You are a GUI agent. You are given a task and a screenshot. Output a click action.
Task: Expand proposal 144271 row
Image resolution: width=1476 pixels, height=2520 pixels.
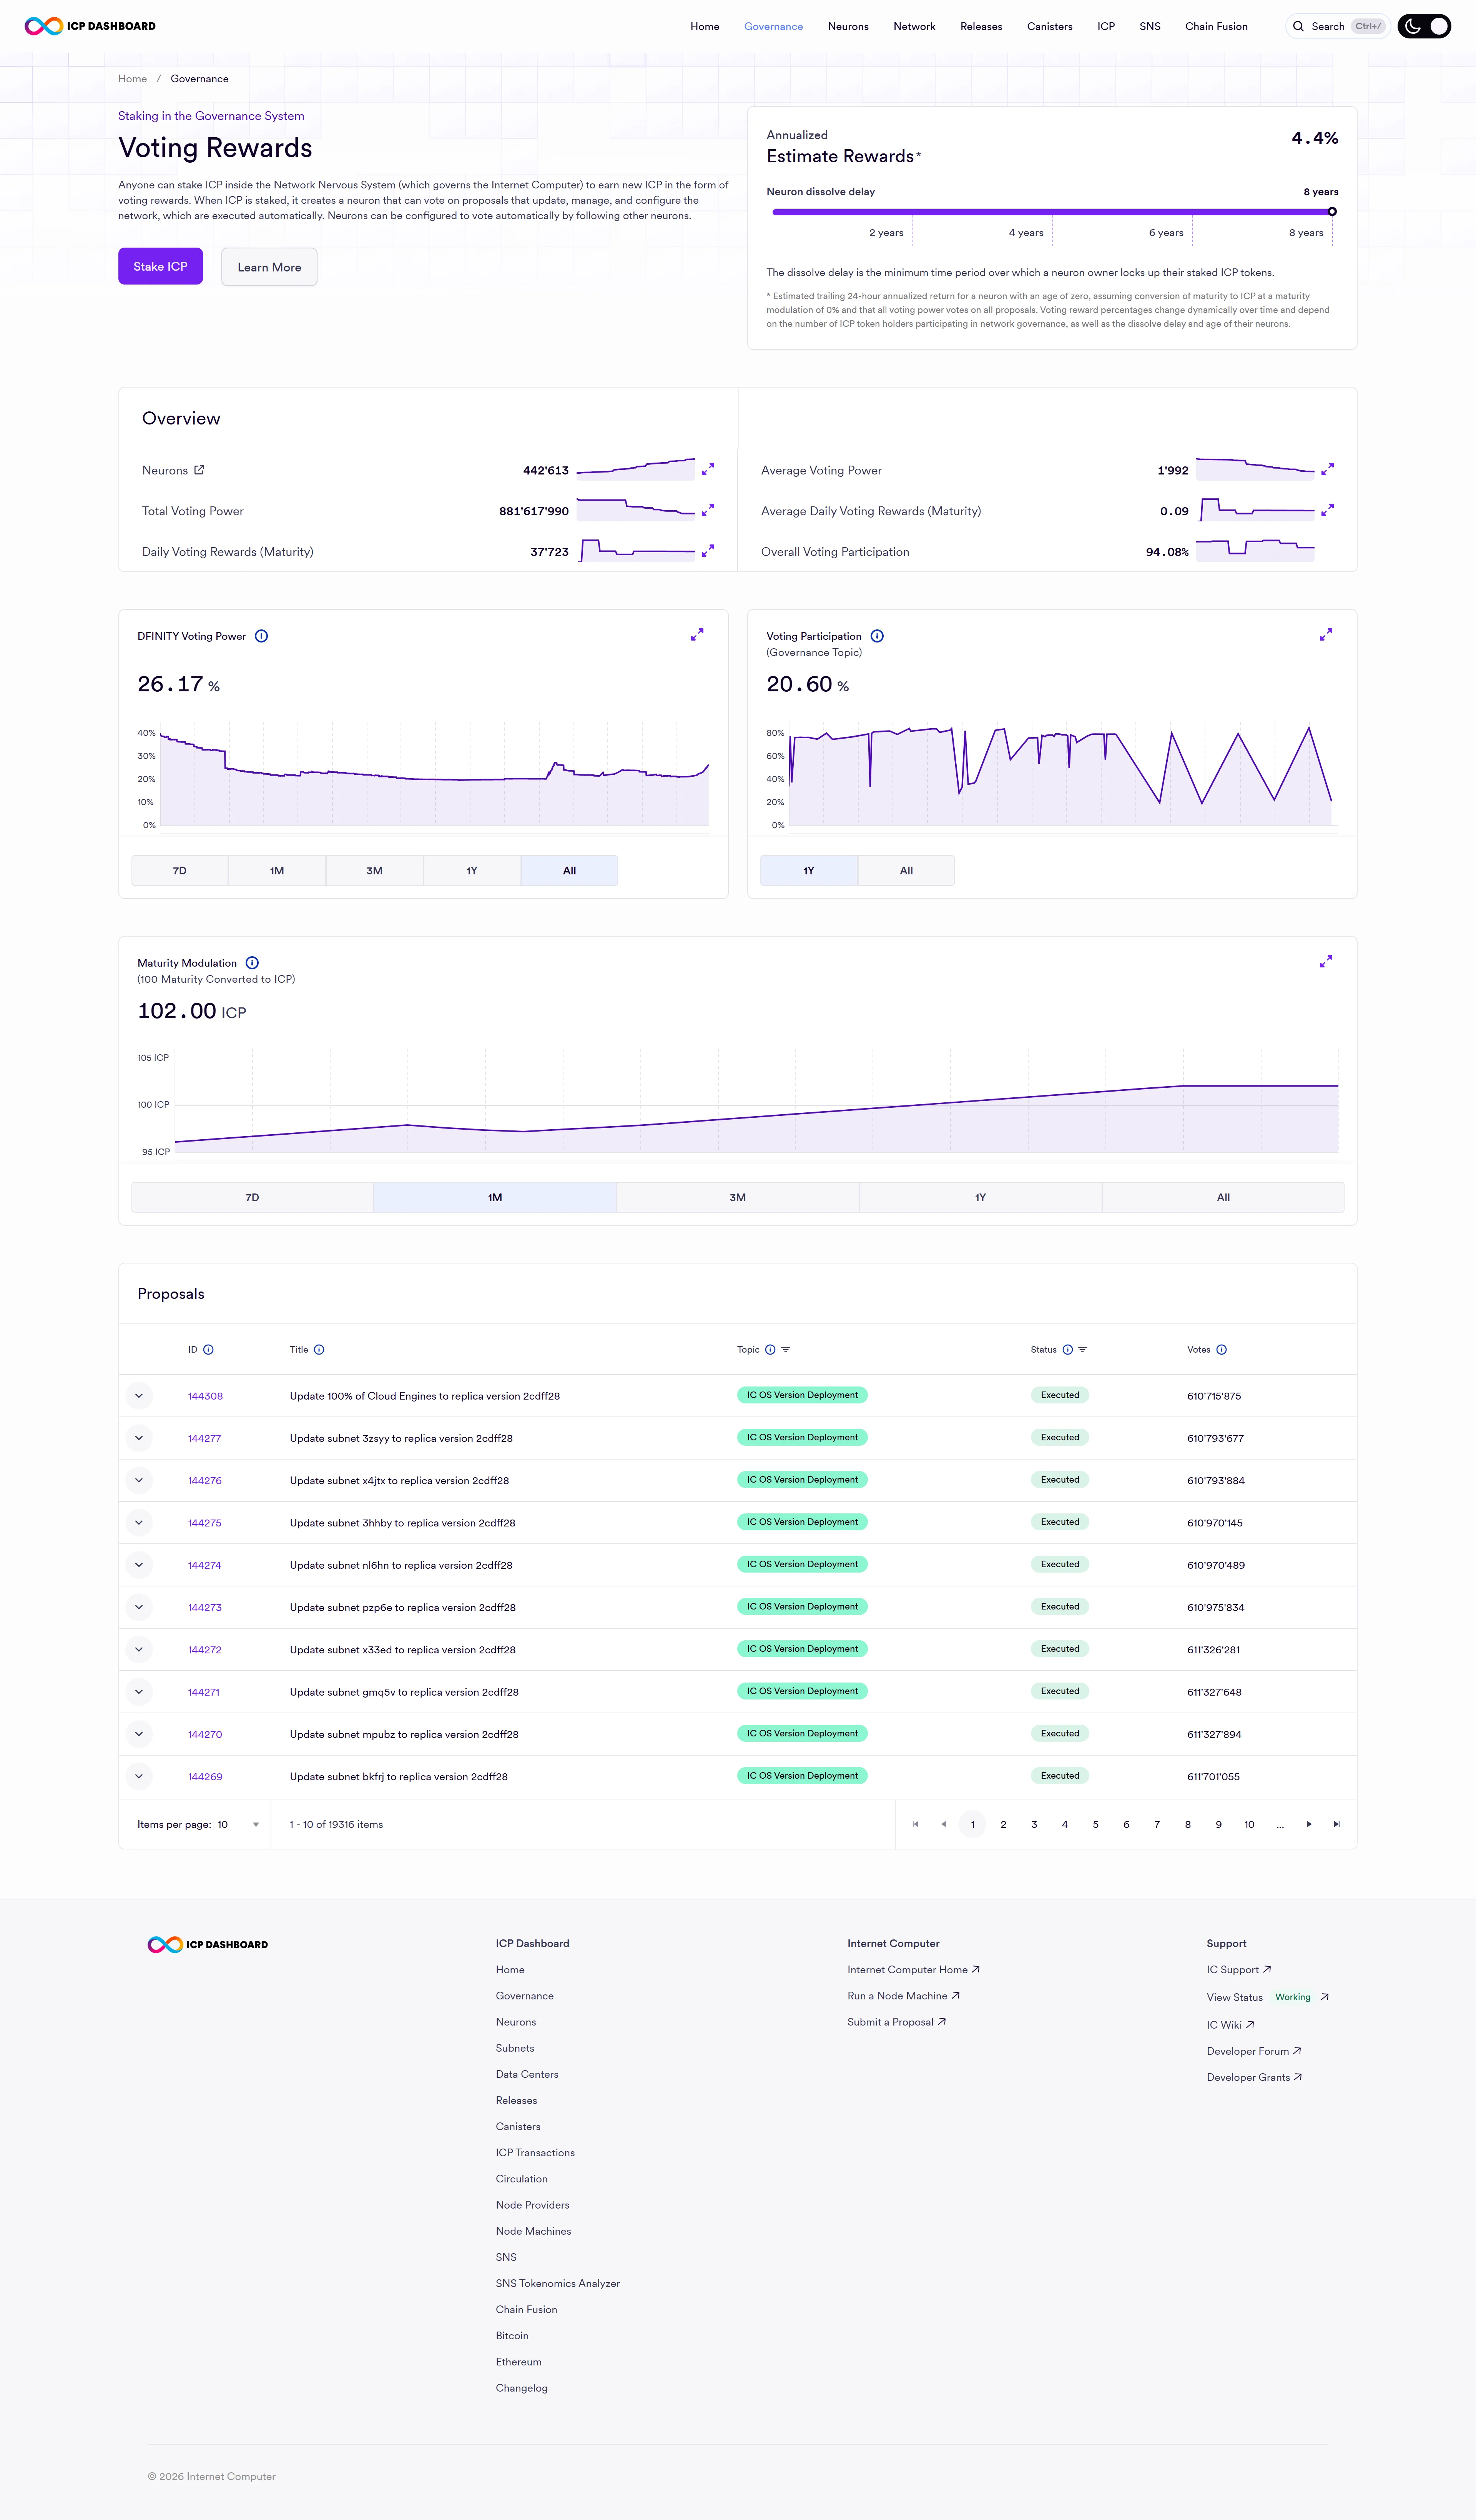pyautogui.click(x=139, y=1692)
